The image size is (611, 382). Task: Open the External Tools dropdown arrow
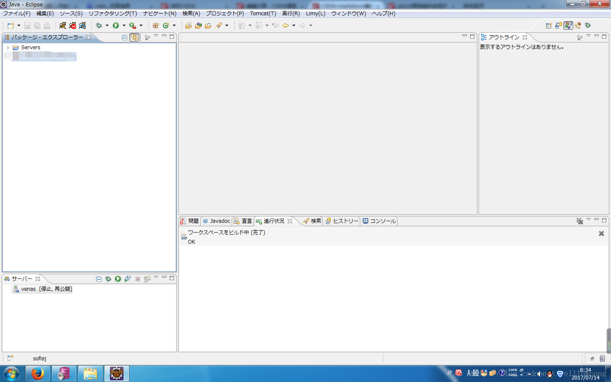(x=141, y=25)
